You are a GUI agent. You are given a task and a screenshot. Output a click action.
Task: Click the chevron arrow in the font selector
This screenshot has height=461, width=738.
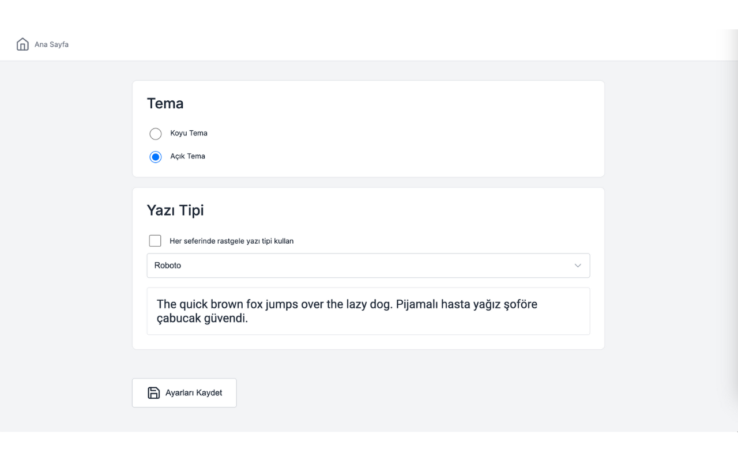578,266
